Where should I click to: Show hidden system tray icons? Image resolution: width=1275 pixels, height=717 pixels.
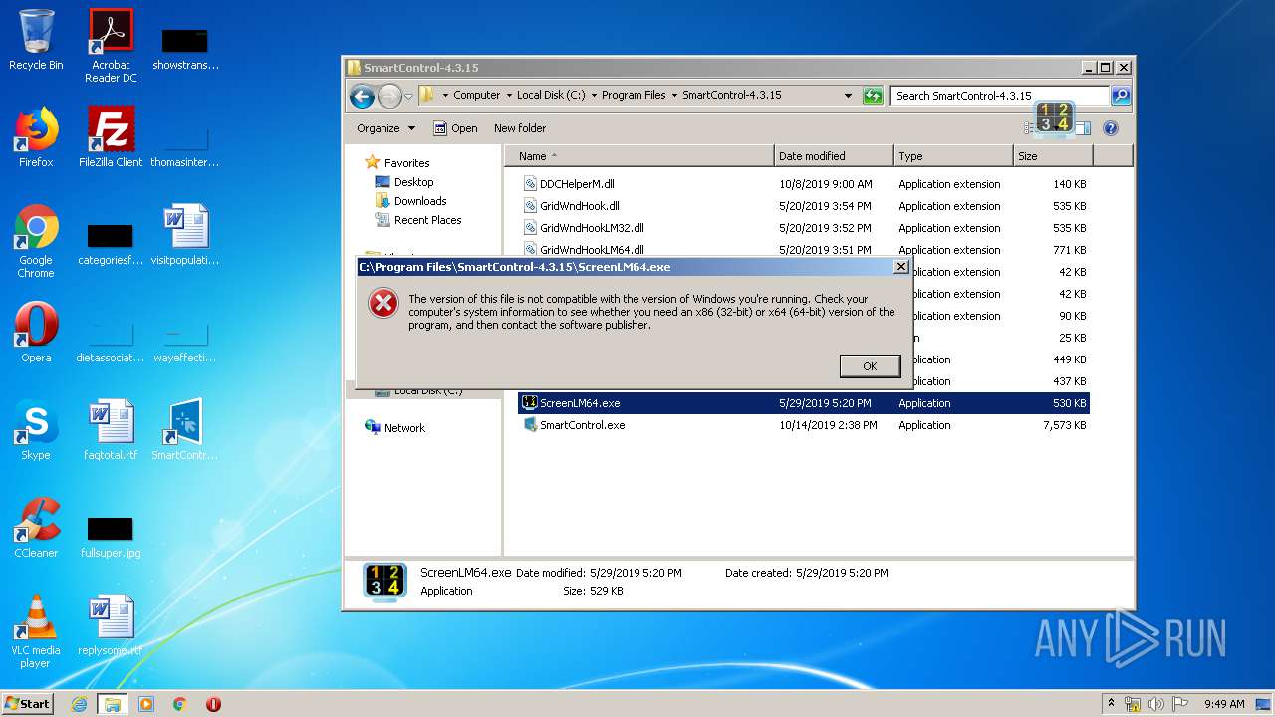pos(1111,704)
